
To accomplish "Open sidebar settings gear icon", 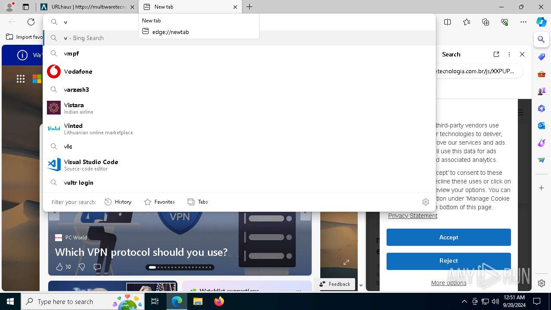I will click(542, 283).
